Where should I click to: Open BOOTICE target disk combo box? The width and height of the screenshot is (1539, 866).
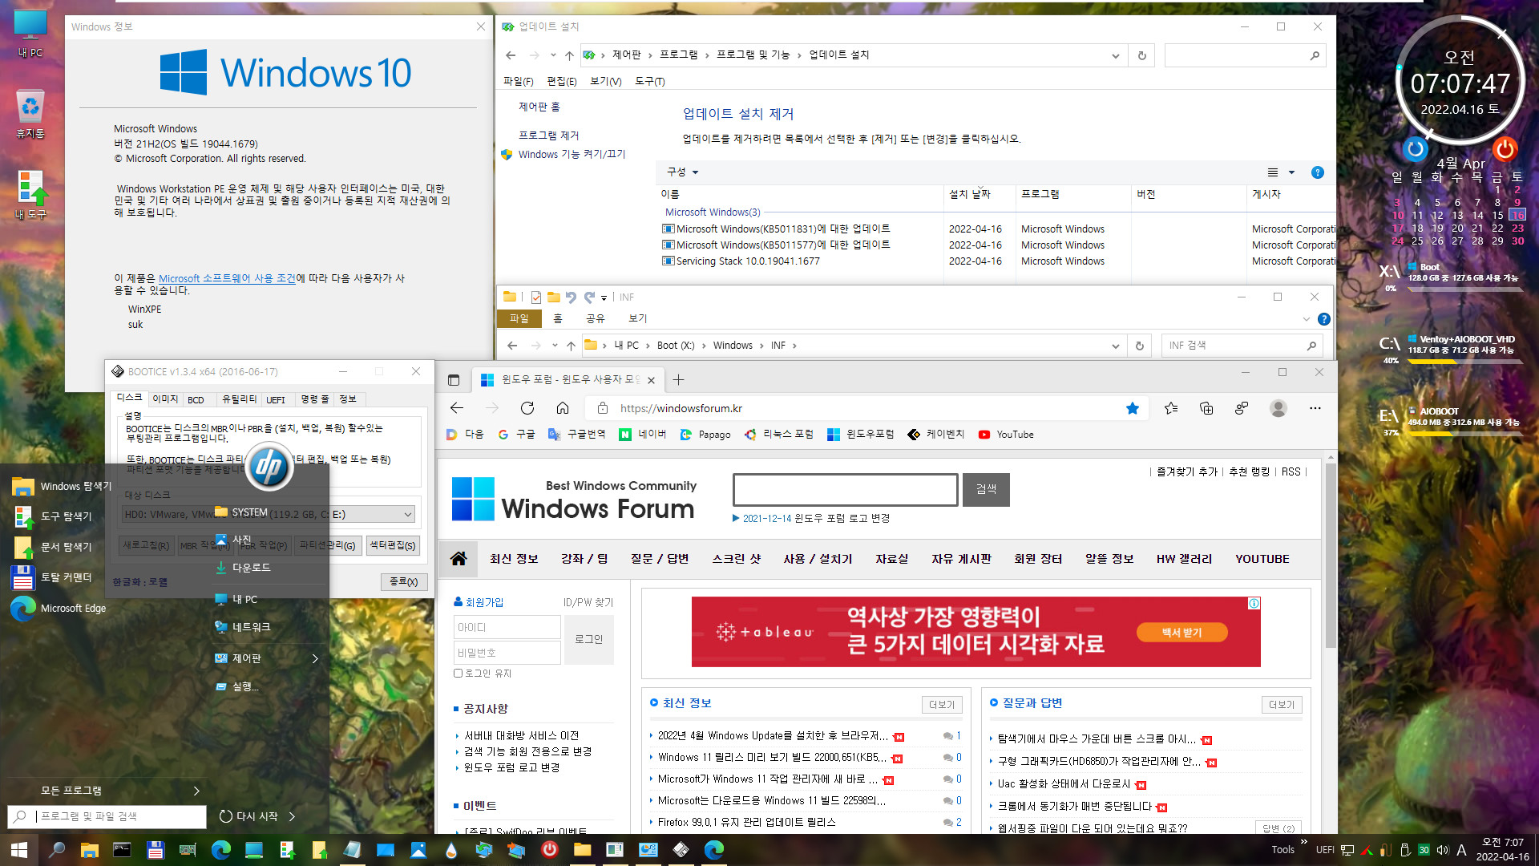click(269, 514)
